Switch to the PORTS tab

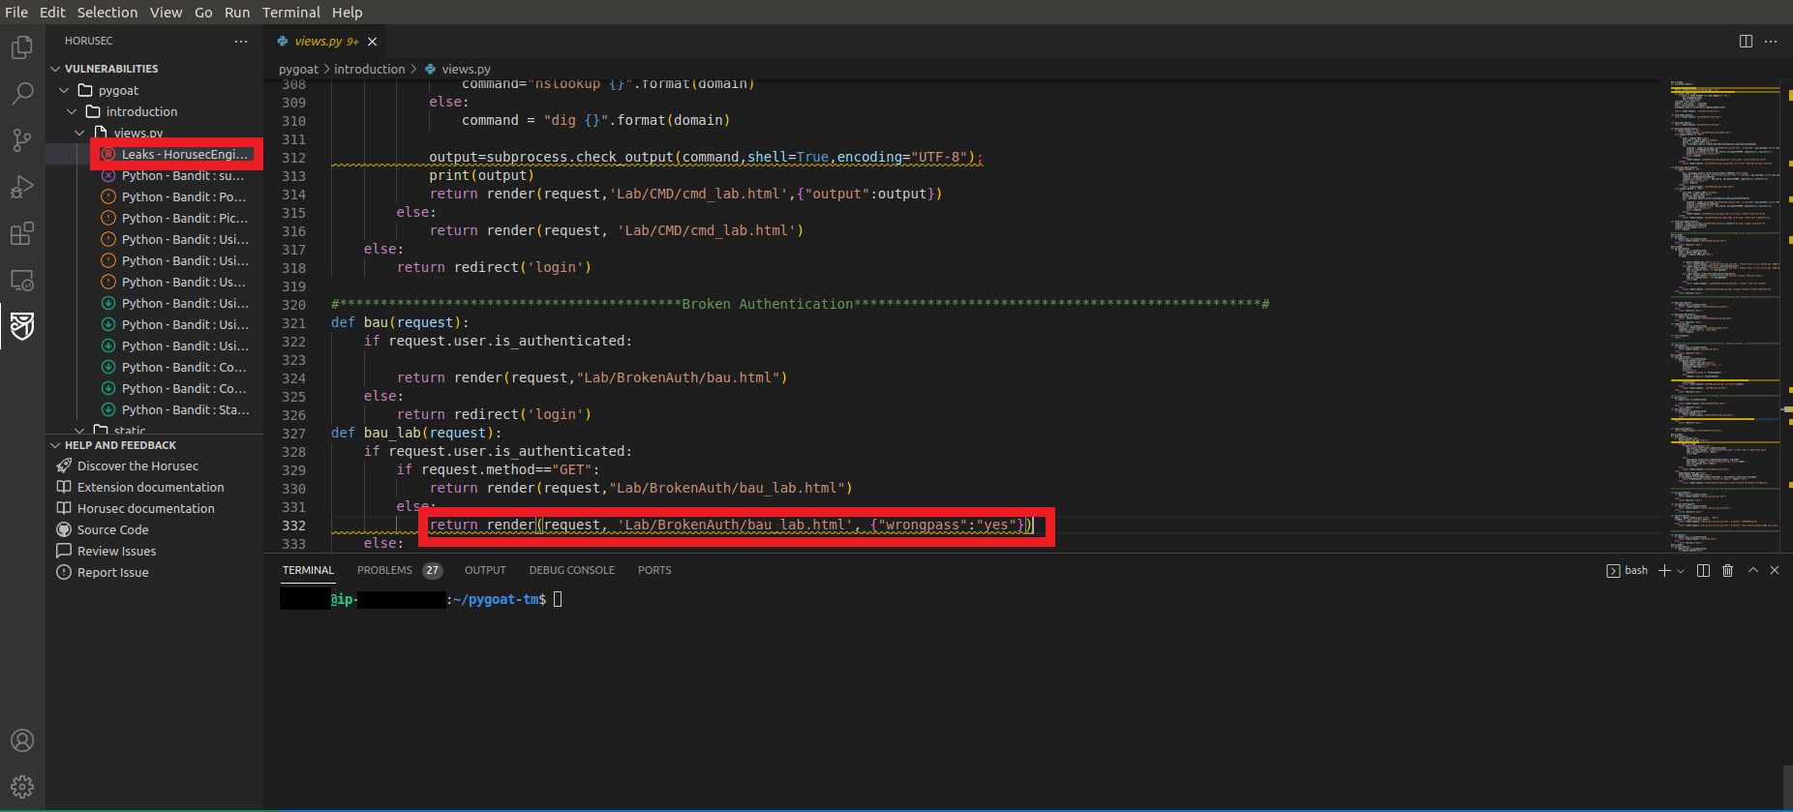[654, 570]
